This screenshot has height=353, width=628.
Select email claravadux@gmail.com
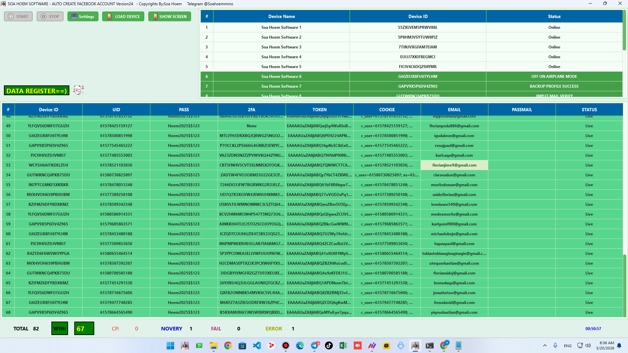[x=454, y=175]
